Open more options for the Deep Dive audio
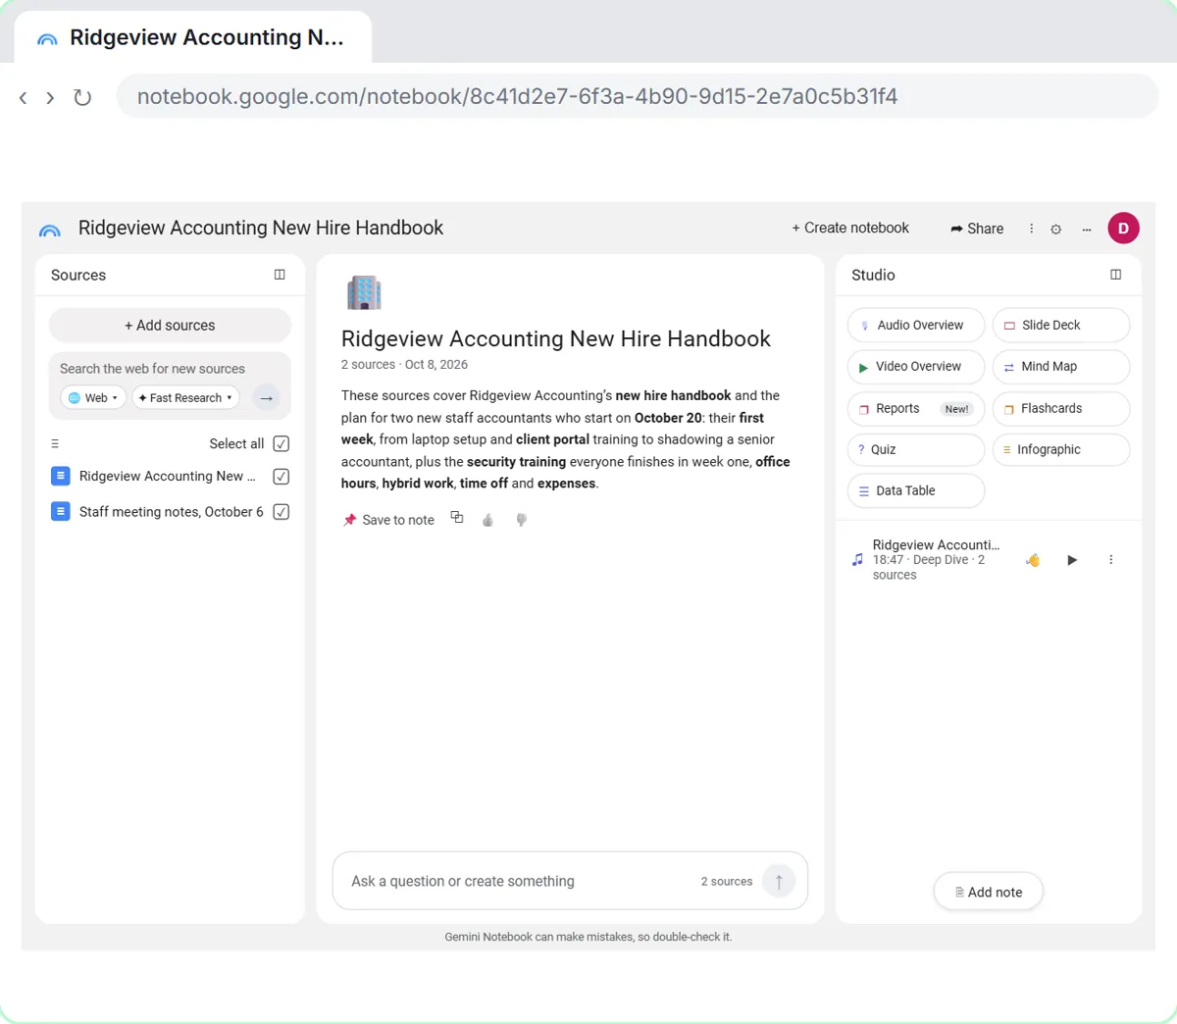The width and height of the screenshot is (1177, 1024). 1111,560
